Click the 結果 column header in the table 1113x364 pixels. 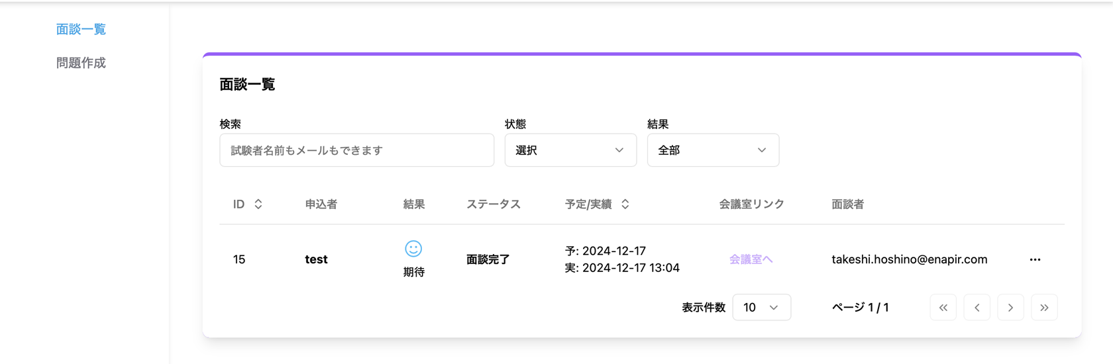pos(414,205)
